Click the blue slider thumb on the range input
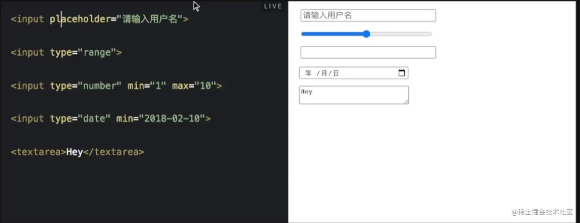The width and height of the screenshot is (580, 223). (366, 34)
